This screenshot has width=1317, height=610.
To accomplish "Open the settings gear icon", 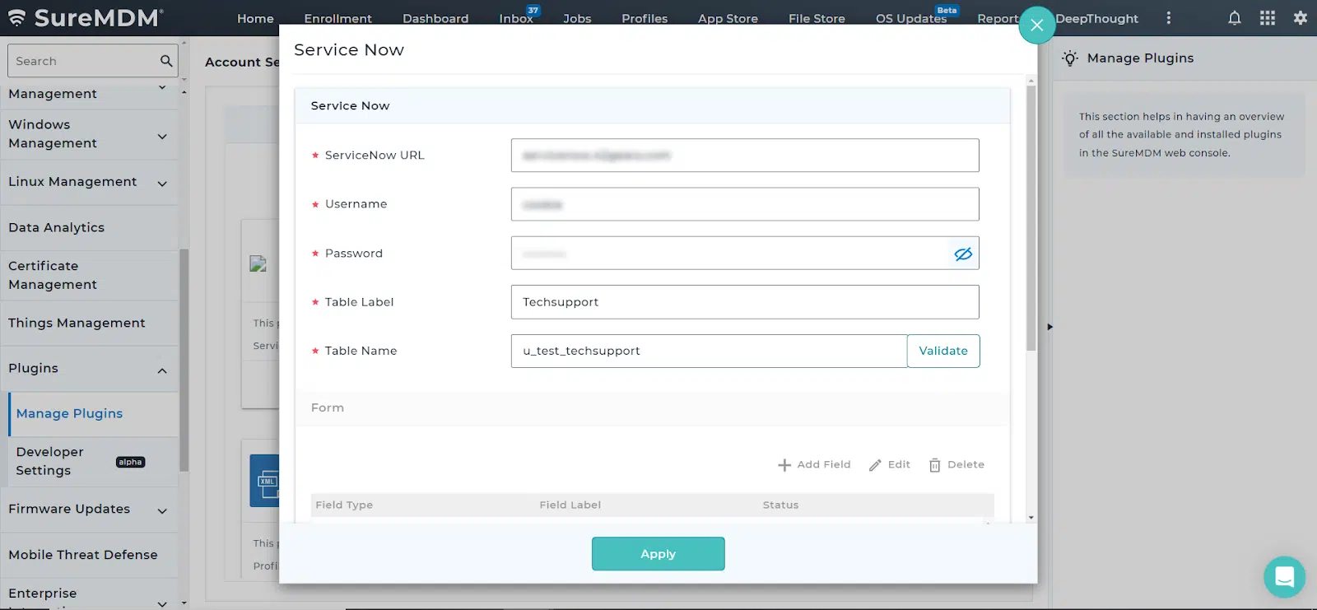I will pos(1301,17).
